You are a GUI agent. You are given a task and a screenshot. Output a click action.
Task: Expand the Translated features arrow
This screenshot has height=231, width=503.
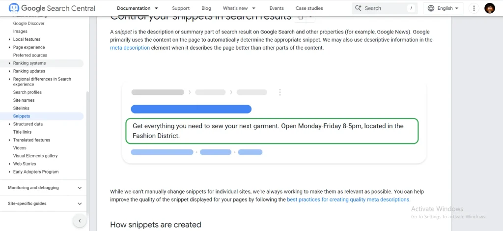9,140
